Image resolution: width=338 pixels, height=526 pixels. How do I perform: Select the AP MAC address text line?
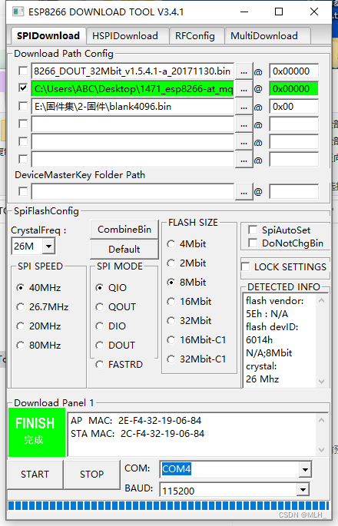point(136,420)
